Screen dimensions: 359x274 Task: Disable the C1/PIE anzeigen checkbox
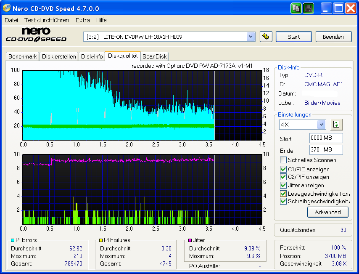point(282,169)
